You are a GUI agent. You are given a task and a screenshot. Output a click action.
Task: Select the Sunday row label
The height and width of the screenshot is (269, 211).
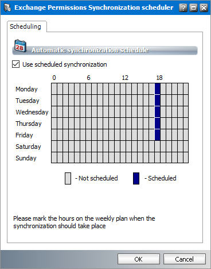click(x=26, y=158)
